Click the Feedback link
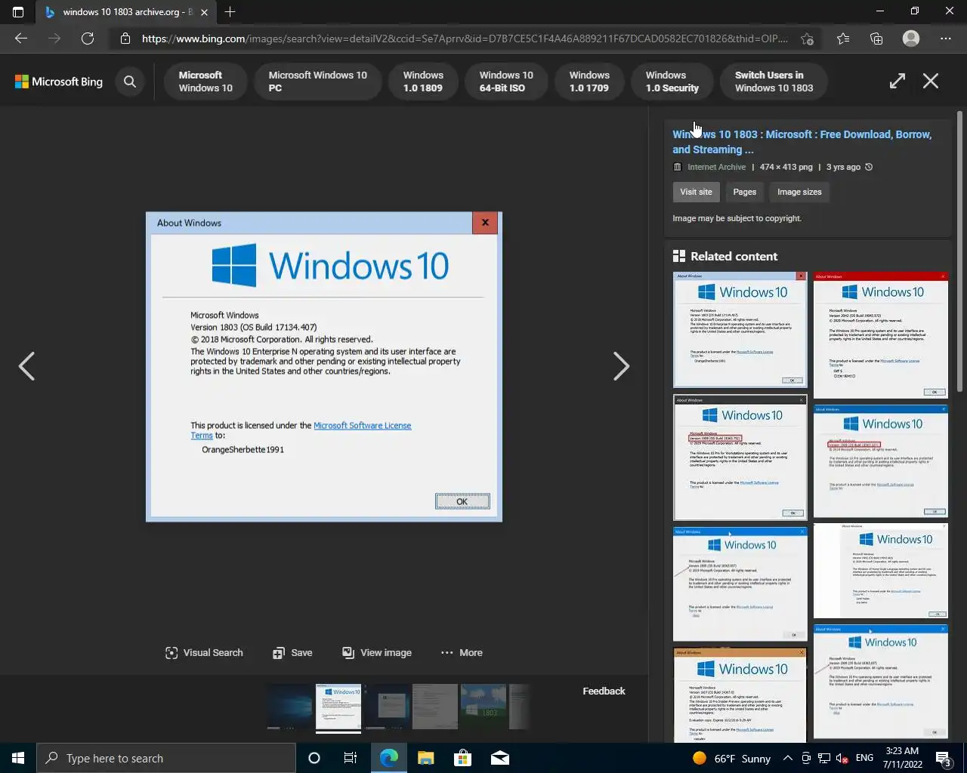The height and width of the screenshot is (773, 967). pyautogui.click(x=604, y=691)
